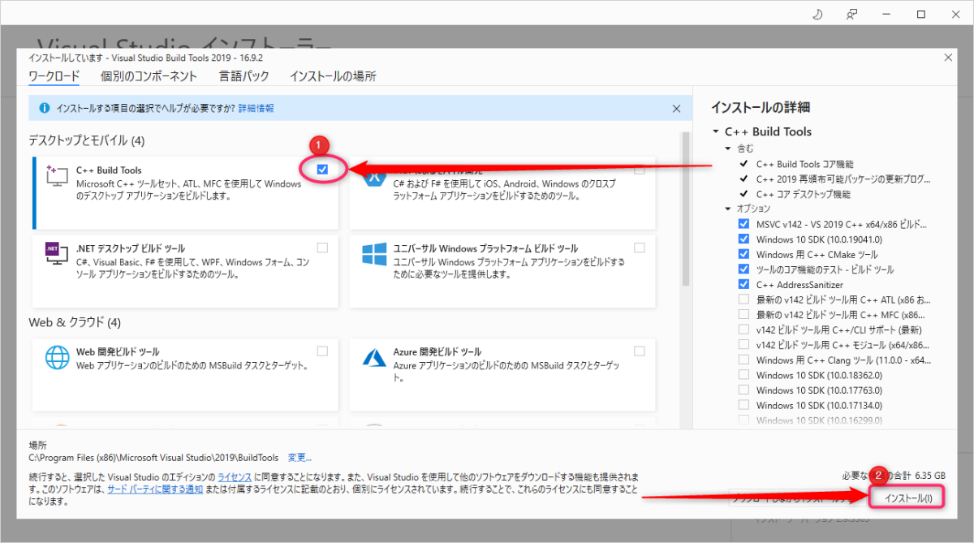Open the 詳細情報 link
This screenshot has width=974, height=543.
point(256,108)
